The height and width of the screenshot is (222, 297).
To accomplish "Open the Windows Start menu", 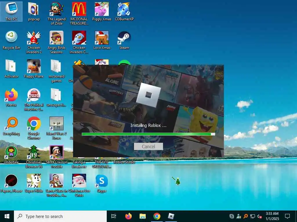I will (7, 216).
